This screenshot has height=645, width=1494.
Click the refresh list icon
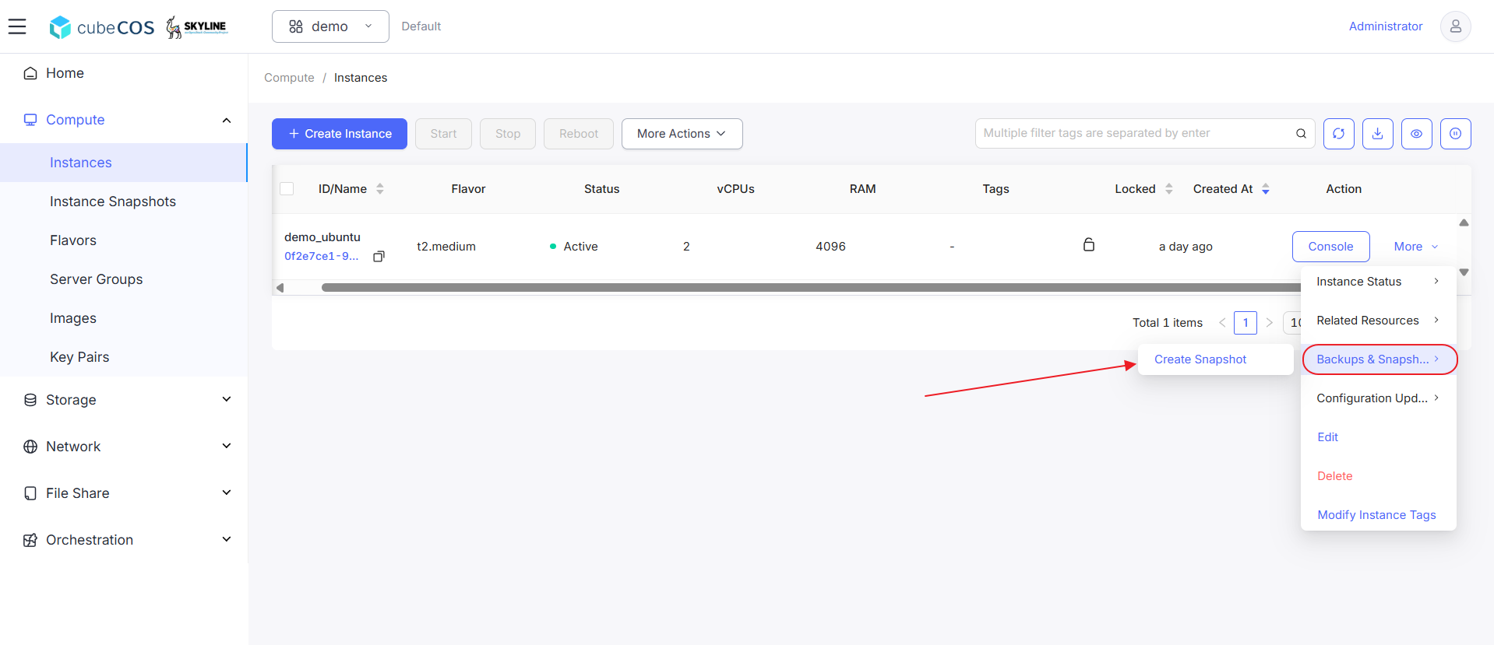click(1338, 134)
